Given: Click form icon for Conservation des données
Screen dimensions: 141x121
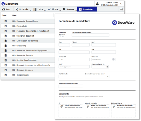Looking at the screenshot, I should [x=5, y=41].
